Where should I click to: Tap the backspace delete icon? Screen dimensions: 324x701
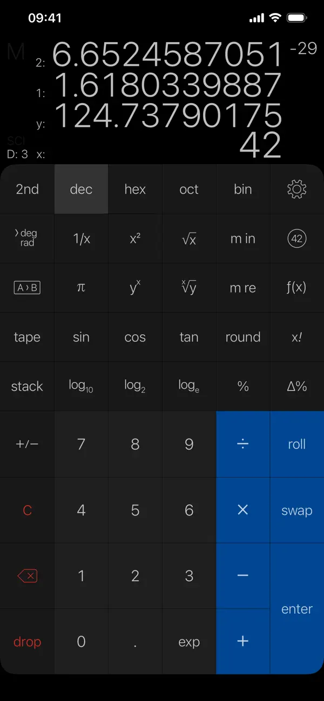click(x=27, y=575)
